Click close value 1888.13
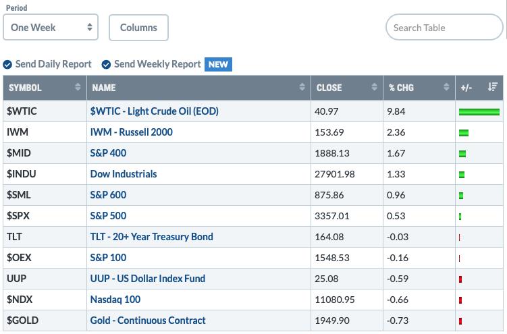The image size is (507, 334). (x=332, y=153)
